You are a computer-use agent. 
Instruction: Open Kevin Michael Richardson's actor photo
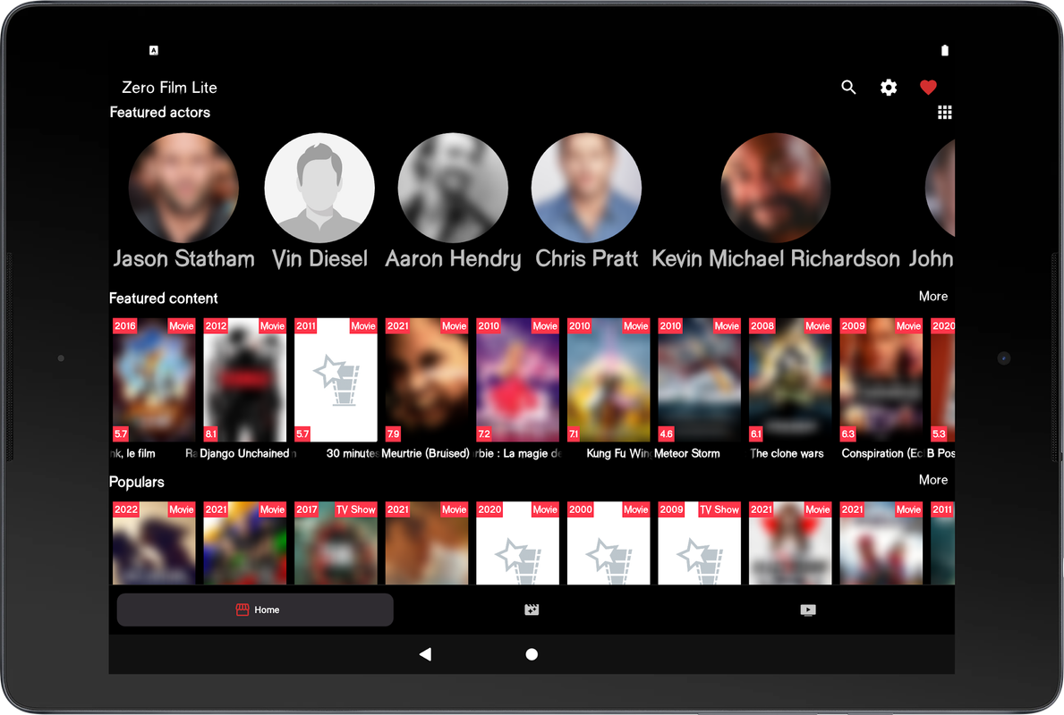tap(776, 188)
